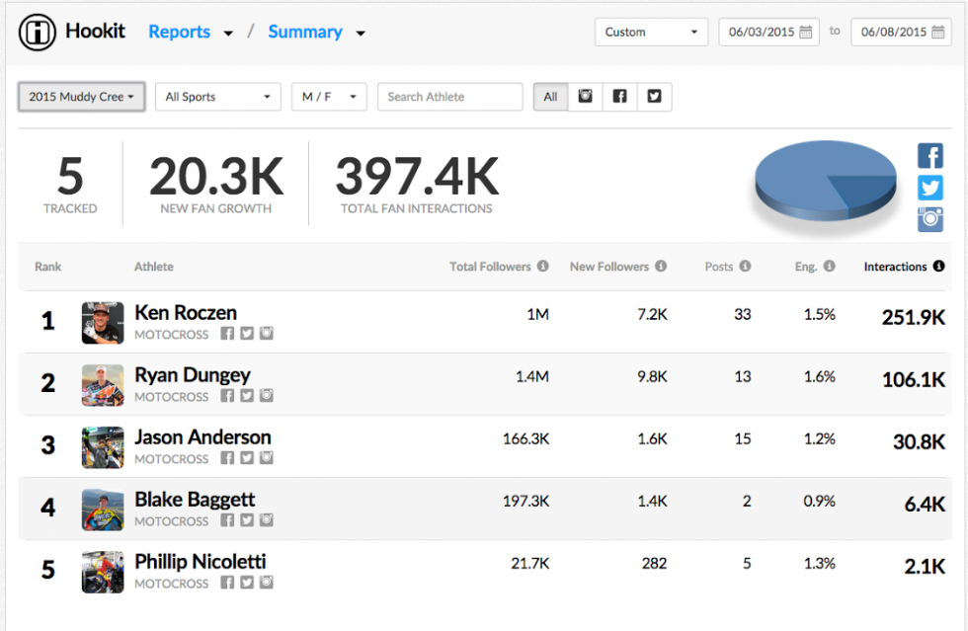Click the Facebook icon under Ken Roczen

(x=228, y=333)
